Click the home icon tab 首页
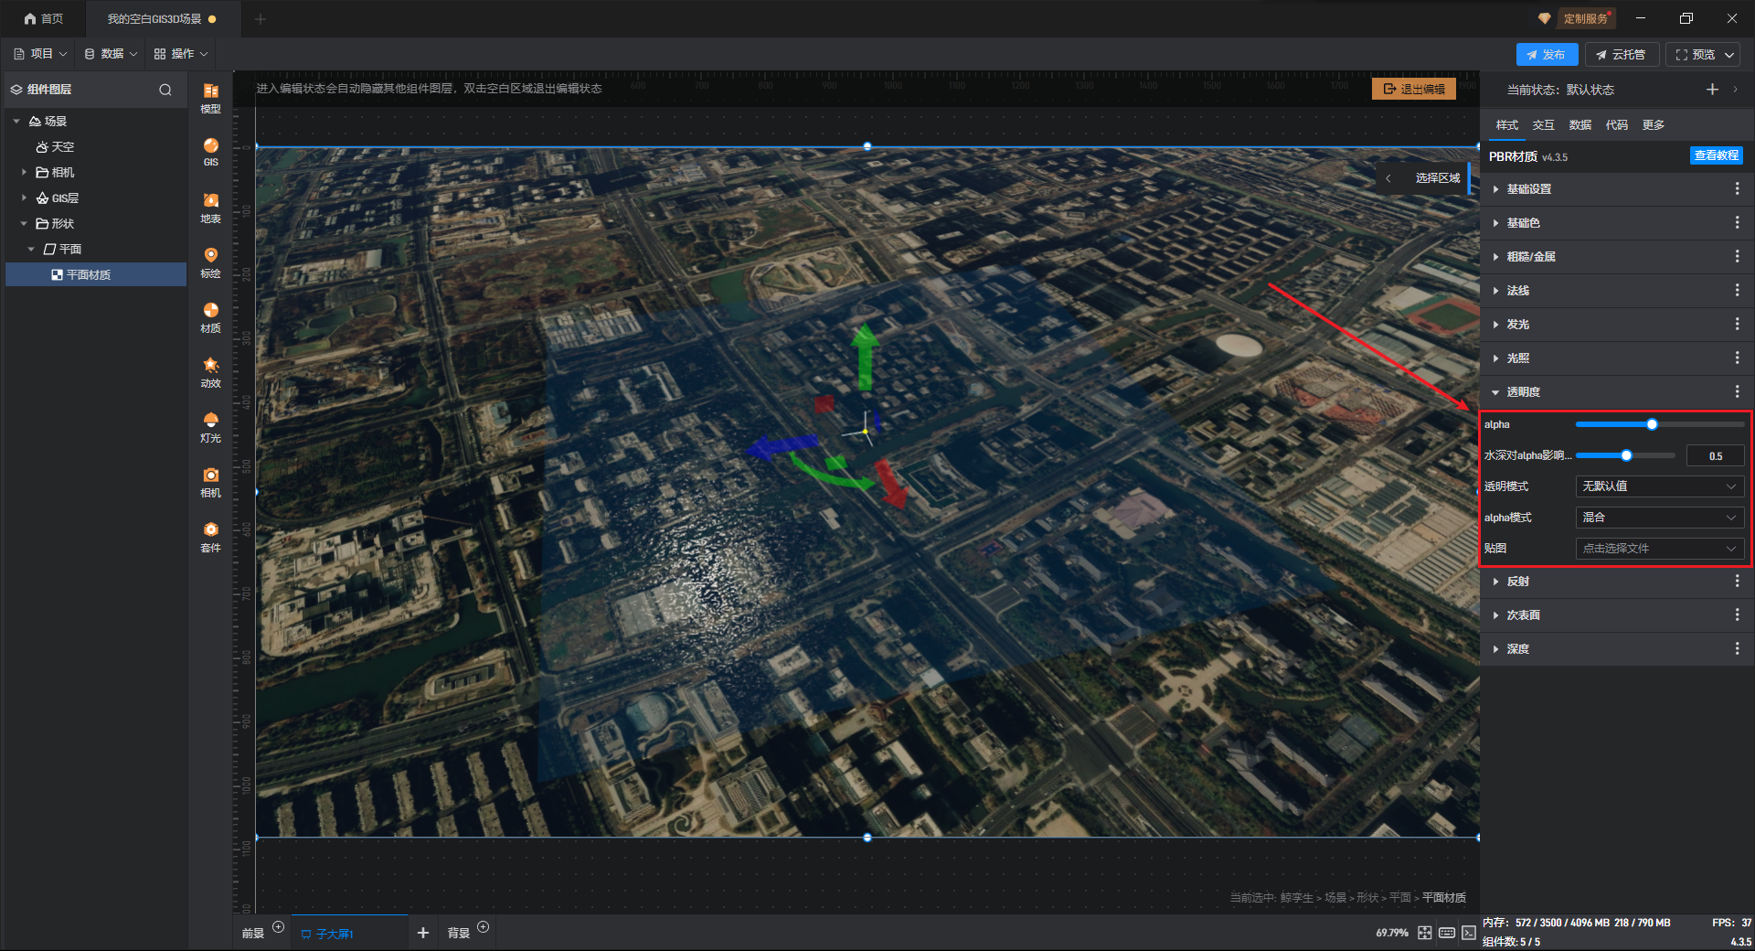This screenshot has width=1755, height=951. click(x=44, y=18)
